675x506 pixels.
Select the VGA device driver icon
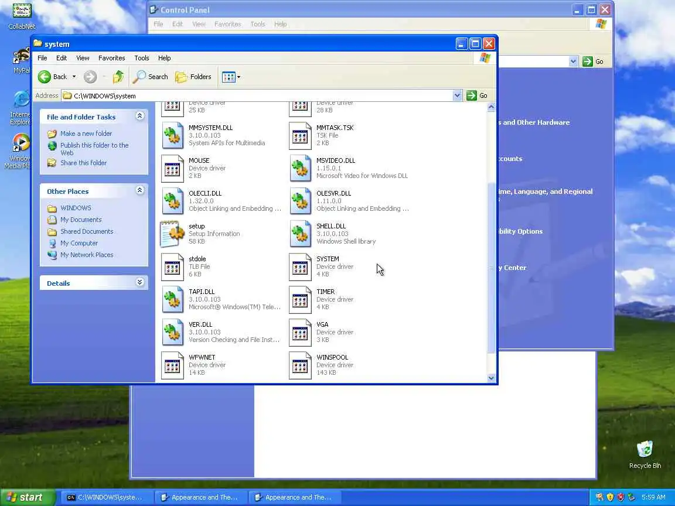300,332
